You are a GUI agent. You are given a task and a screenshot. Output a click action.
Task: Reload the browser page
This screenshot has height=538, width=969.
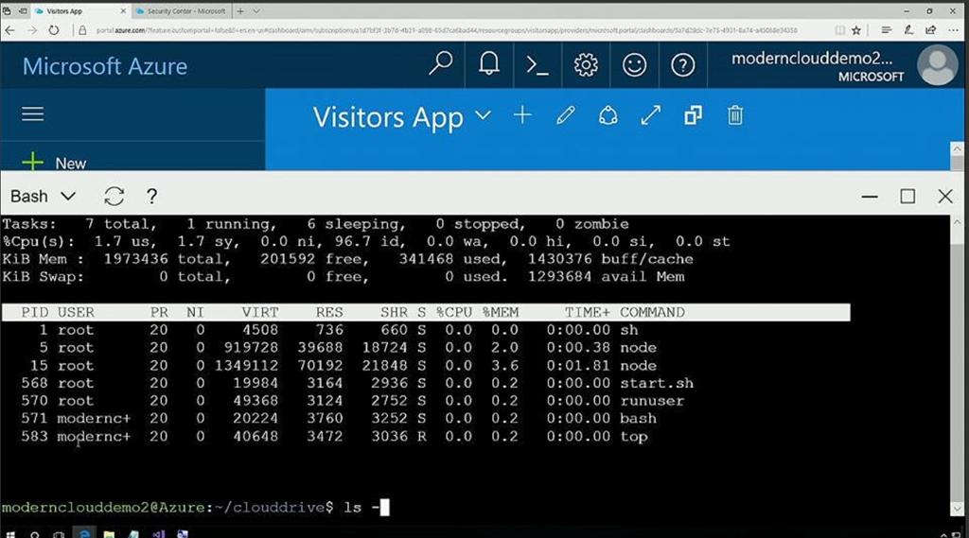pyautogui.click(x=54, y=30)
